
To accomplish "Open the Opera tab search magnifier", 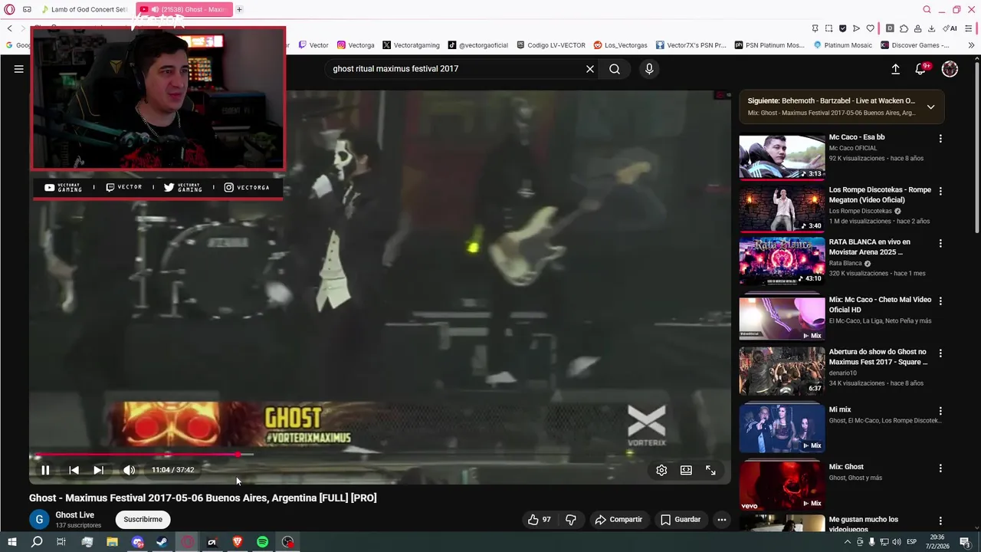I will point(927,9).
